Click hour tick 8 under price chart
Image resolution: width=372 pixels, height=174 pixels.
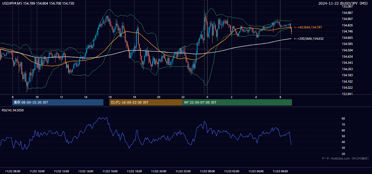coord(13,97)
